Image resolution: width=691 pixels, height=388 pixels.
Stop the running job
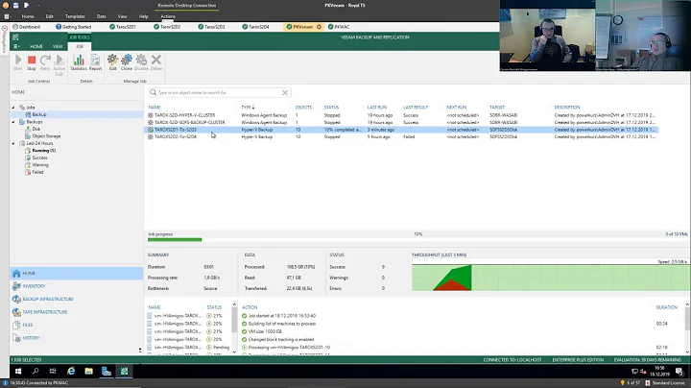32,62
